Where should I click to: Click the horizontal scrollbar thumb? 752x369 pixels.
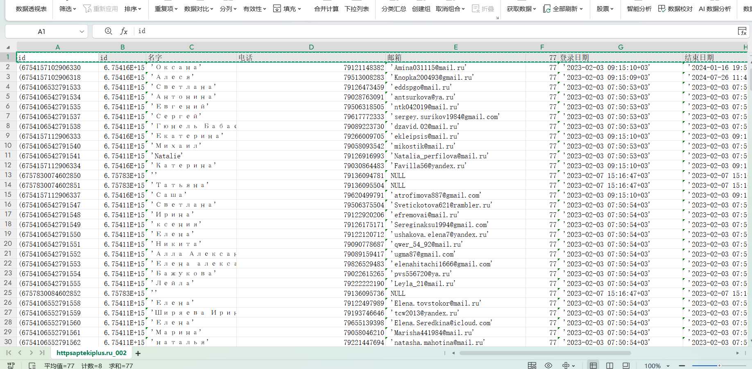[x=545, y=353]
